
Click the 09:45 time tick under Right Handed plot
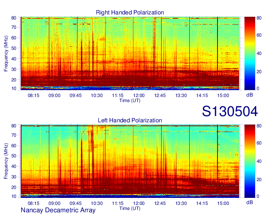75,95
